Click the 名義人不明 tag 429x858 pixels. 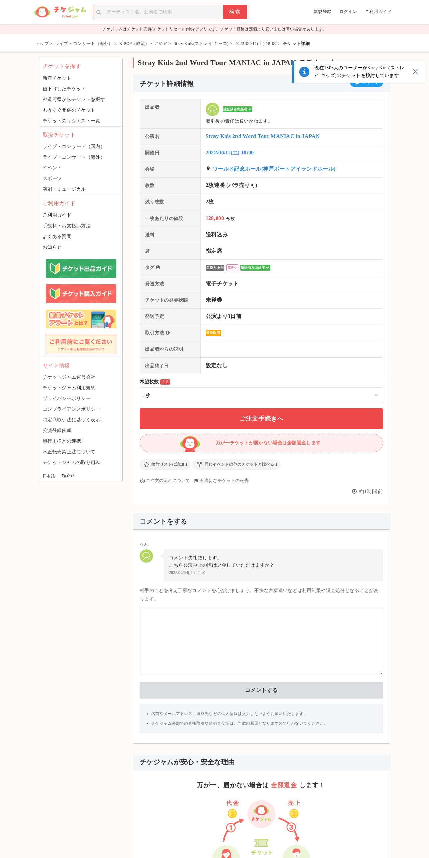215,268
